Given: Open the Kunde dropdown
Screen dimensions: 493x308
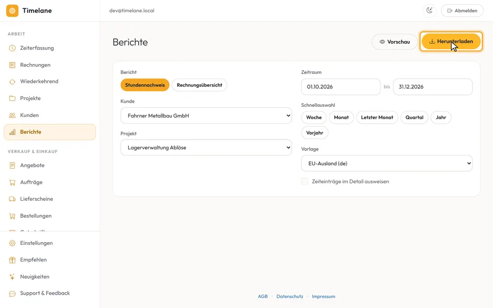Looking at the screenshot, I should [206, 115].
